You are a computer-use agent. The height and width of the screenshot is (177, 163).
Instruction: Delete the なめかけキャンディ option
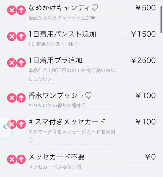(12, 10)
